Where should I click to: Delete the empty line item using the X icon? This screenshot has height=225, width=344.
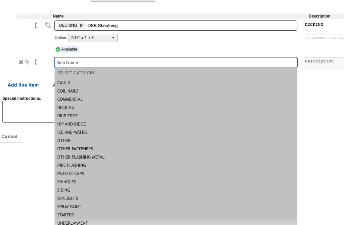click(21, 62)
